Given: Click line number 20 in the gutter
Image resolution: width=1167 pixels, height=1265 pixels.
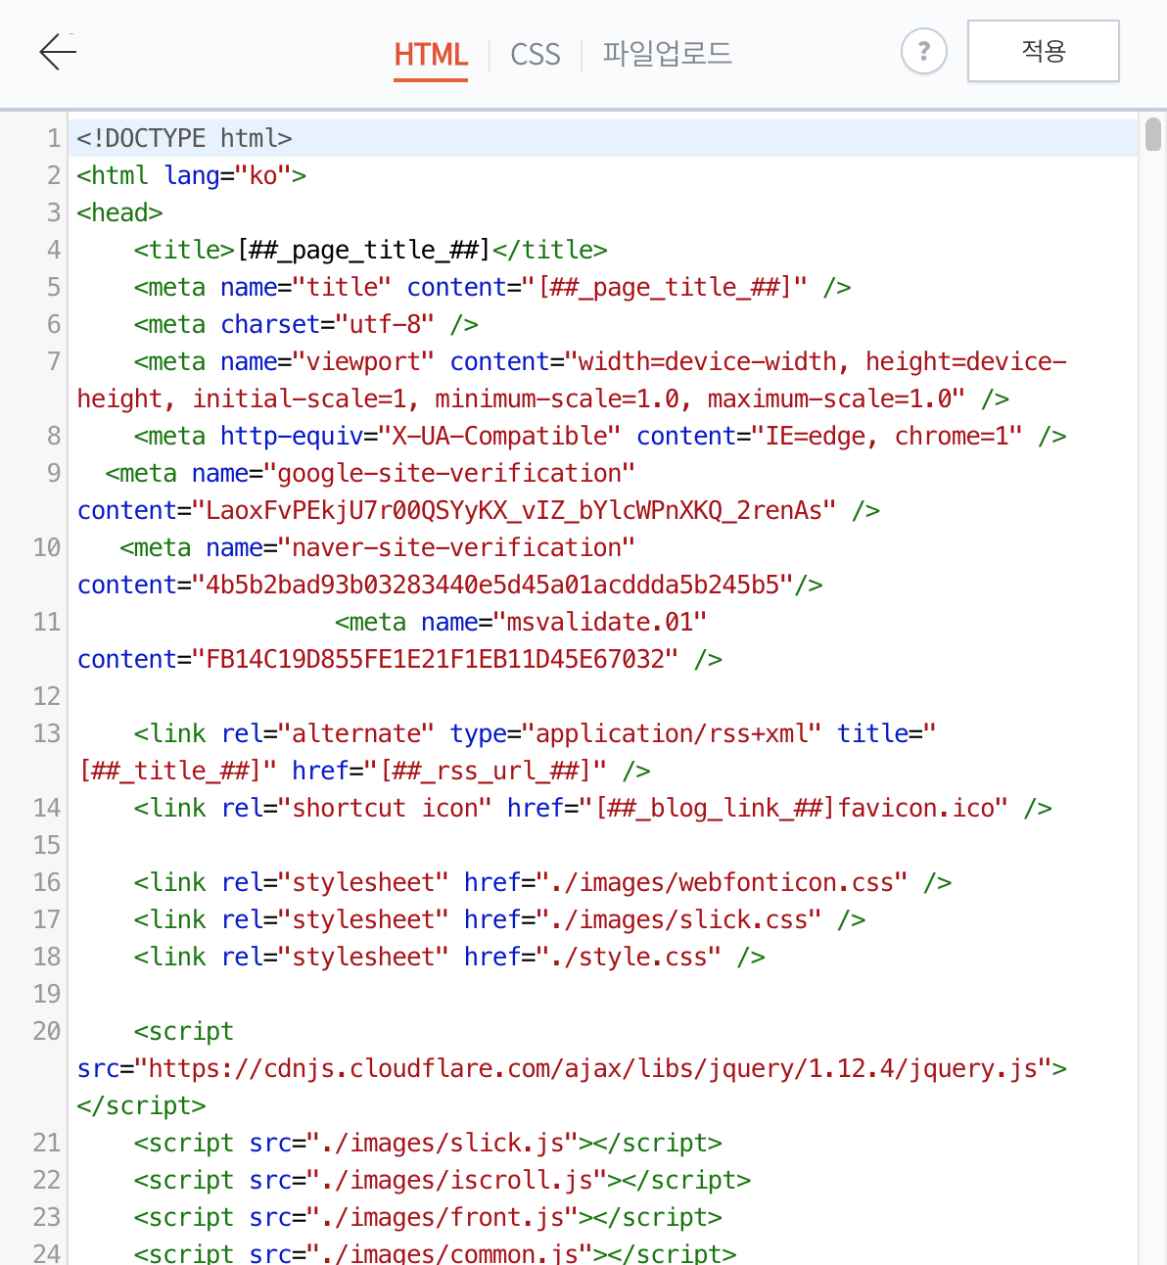Looking at the screenshot, I should click(x=47, y=1031).
